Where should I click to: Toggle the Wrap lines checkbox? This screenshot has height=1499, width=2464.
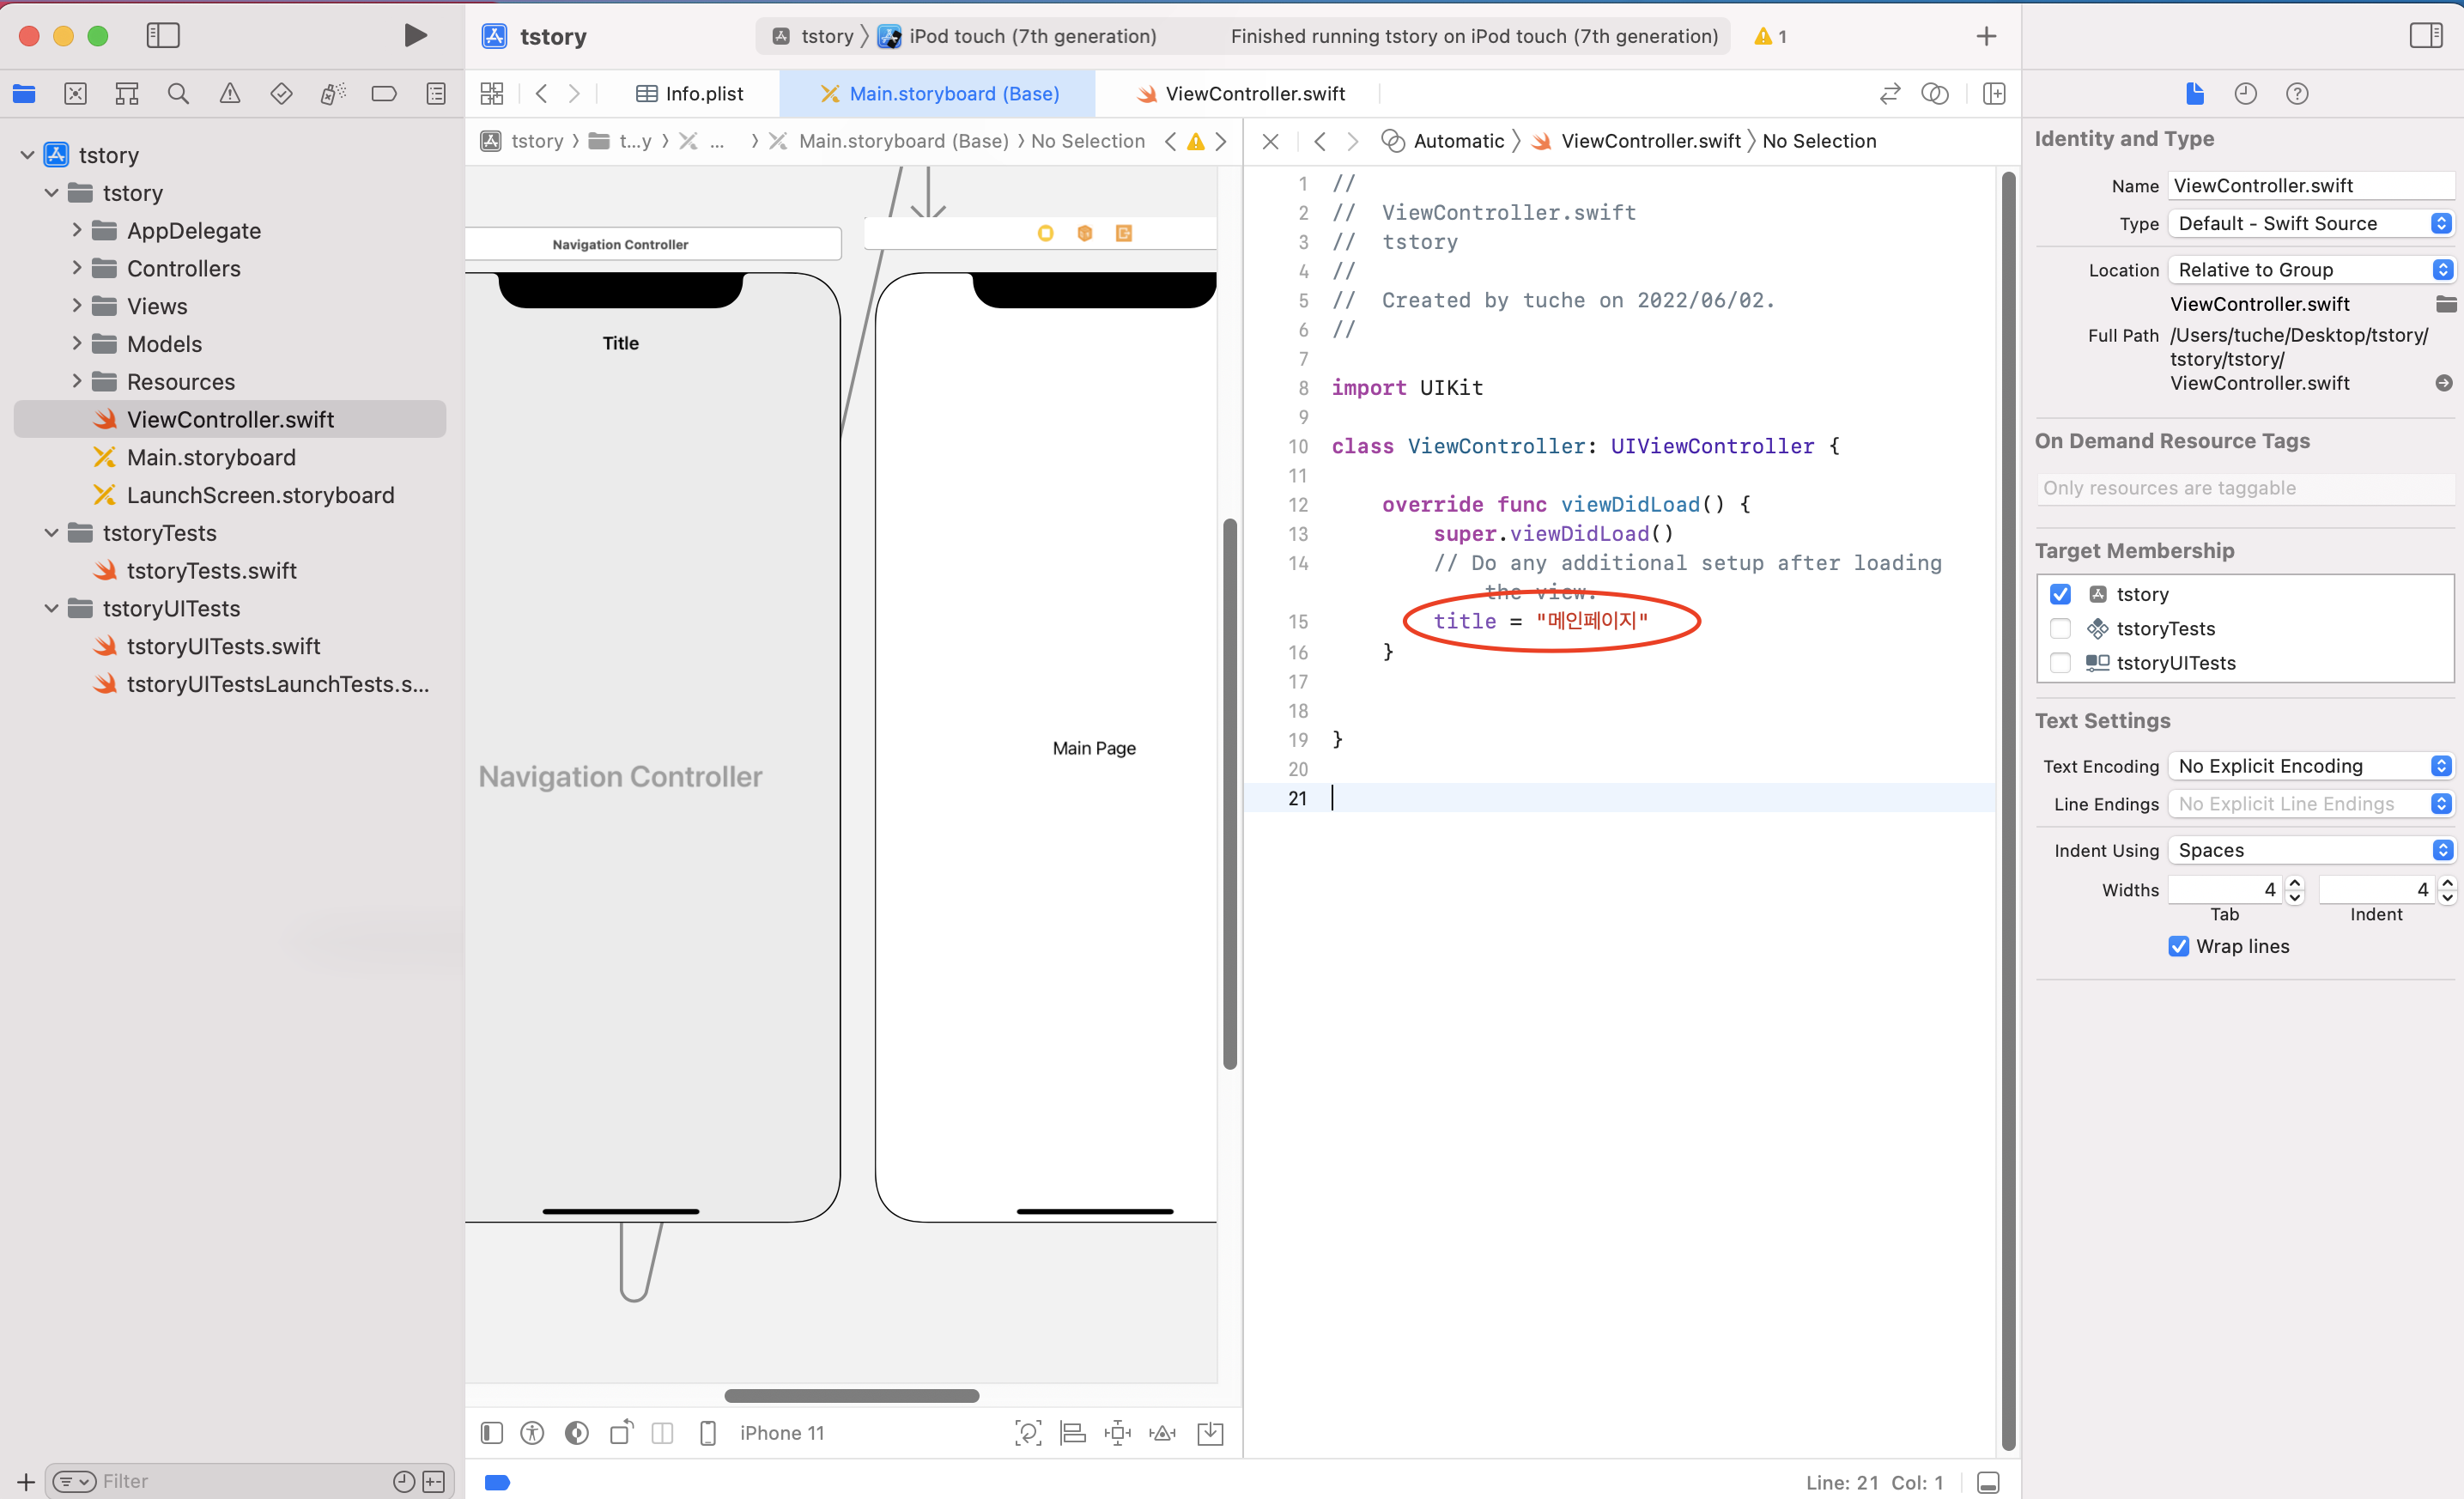(x=2179, y=946)
